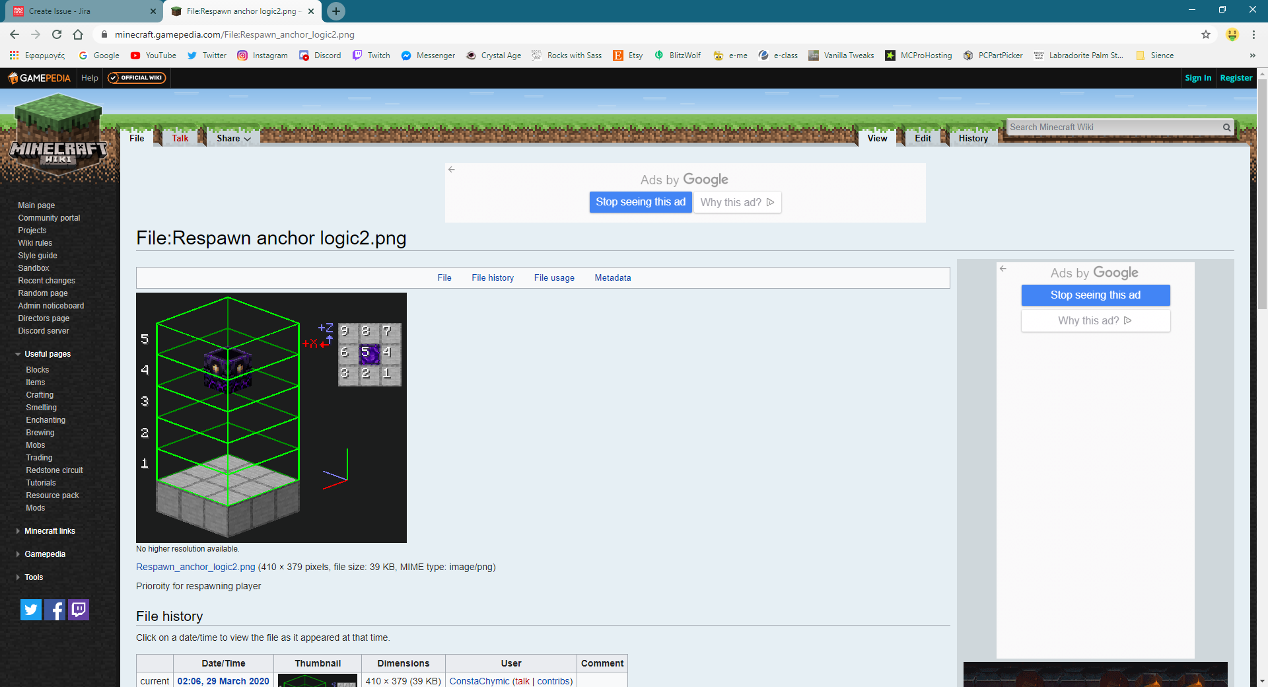This screenshot has width=1268, height=687.
Task: Submit search with the magnifier icon
Action: coord(1226,127)
